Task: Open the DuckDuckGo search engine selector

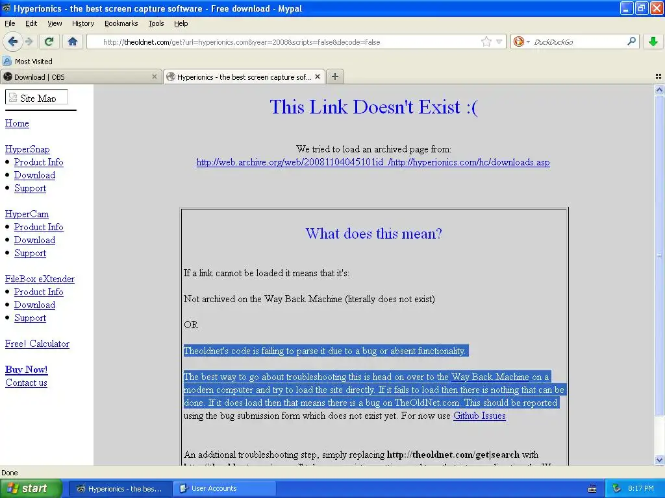Action: pyautogui.click(x=521, y=41)
